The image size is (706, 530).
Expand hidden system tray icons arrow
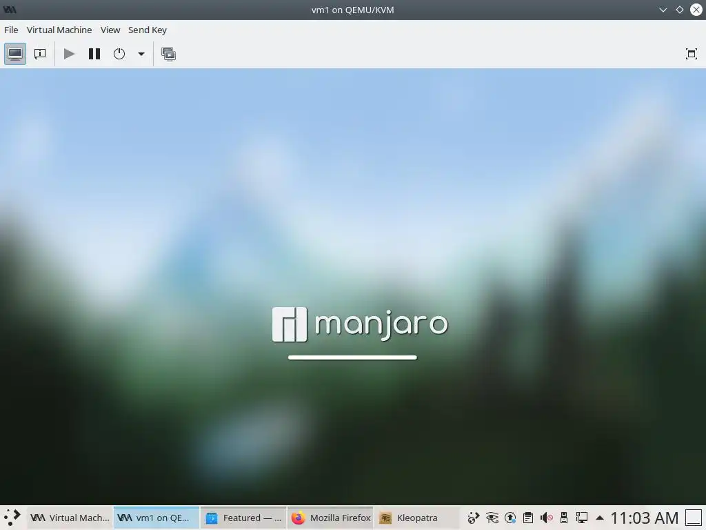coord(599,518)
